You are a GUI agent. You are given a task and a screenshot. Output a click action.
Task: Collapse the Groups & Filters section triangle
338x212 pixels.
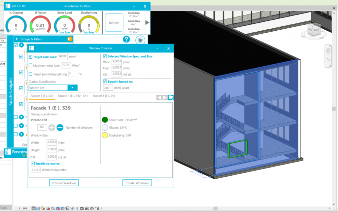click(17, 39)
